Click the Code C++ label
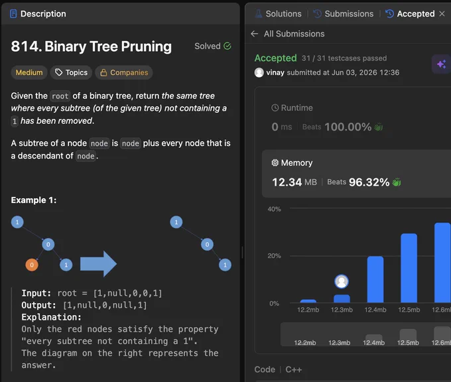This screenshot has height=382, width=451. click(x=278, y=369)
